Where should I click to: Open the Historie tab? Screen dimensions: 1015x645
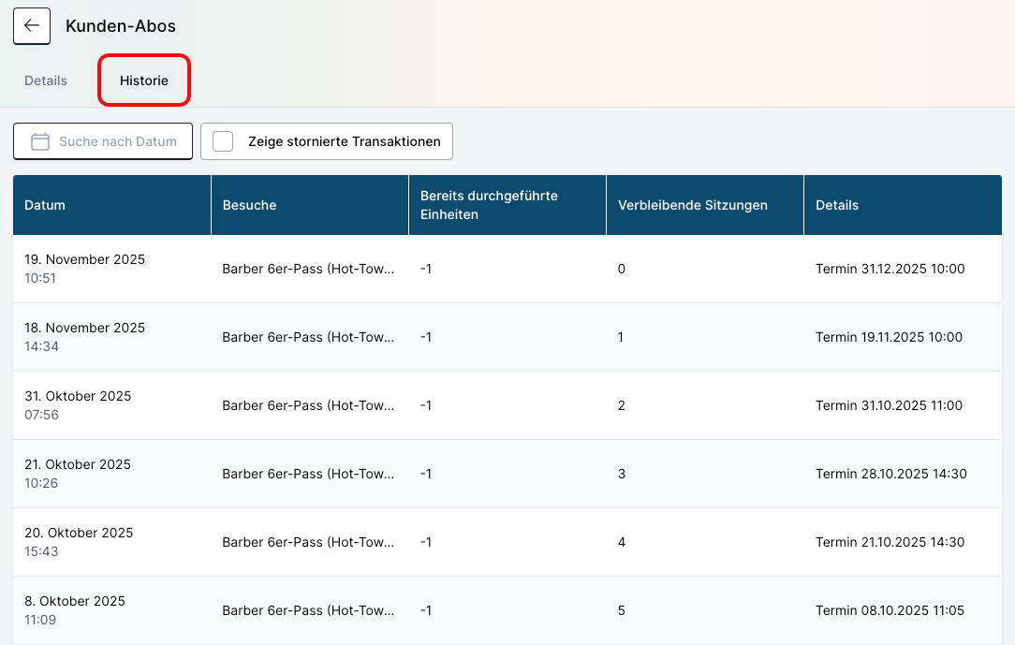[x=144, y=81]
